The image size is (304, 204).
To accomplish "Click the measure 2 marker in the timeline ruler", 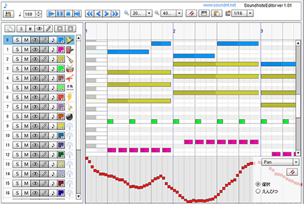I will [x=174, y=31].
